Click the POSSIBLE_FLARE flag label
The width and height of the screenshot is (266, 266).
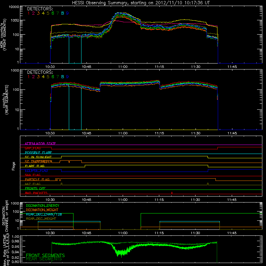[38, 153]
